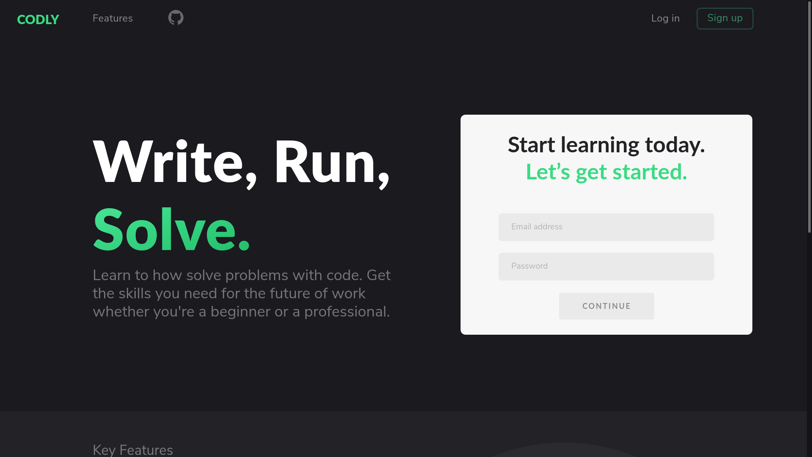
Task: Click the green 'Let's get started.' text
Action: [606, 172]
